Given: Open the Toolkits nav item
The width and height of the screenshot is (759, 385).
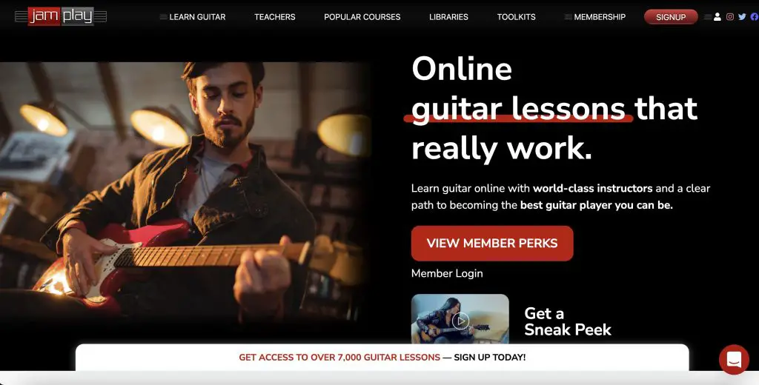Looking at the screenshot, I should pyautogui.click(x=517, y=17).
